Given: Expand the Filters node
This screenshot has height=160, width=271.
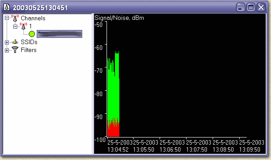Looking at the screenshot, I should 7,50.
